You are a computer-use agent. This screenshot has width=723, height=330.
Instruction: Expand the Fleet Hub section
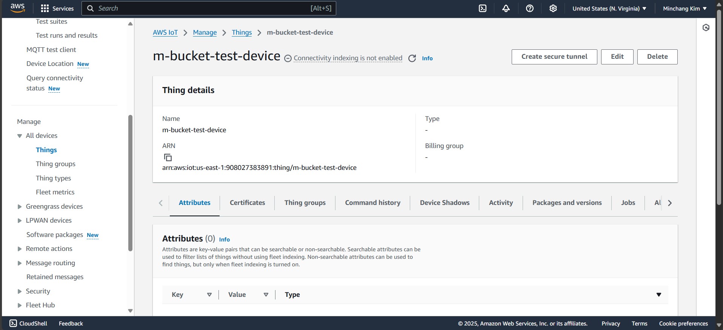pos(20,305)
